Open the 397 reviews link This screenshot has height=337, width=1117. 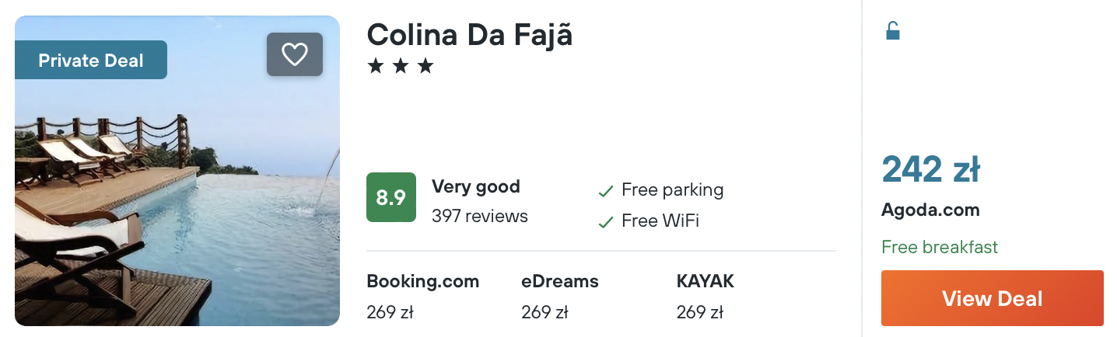[x=479, y=216]
